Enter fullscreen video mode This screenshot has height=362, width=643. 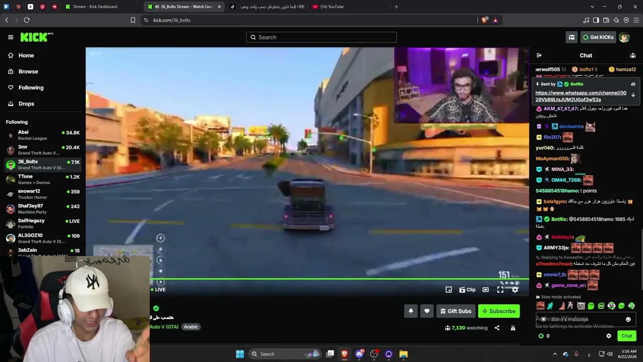(500, 290)
